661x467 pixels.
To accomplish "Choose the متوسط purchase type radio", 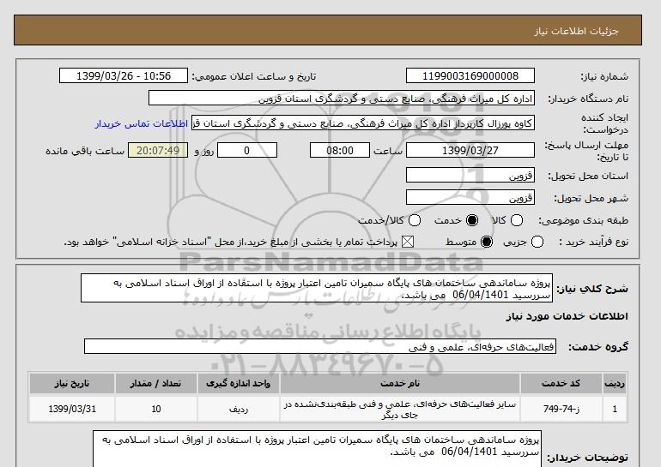I will (x=487, y=242).
